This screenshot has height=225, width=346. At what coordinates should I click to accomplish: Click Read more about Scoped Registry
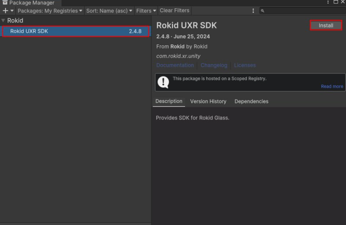click(x=332, y=86)
